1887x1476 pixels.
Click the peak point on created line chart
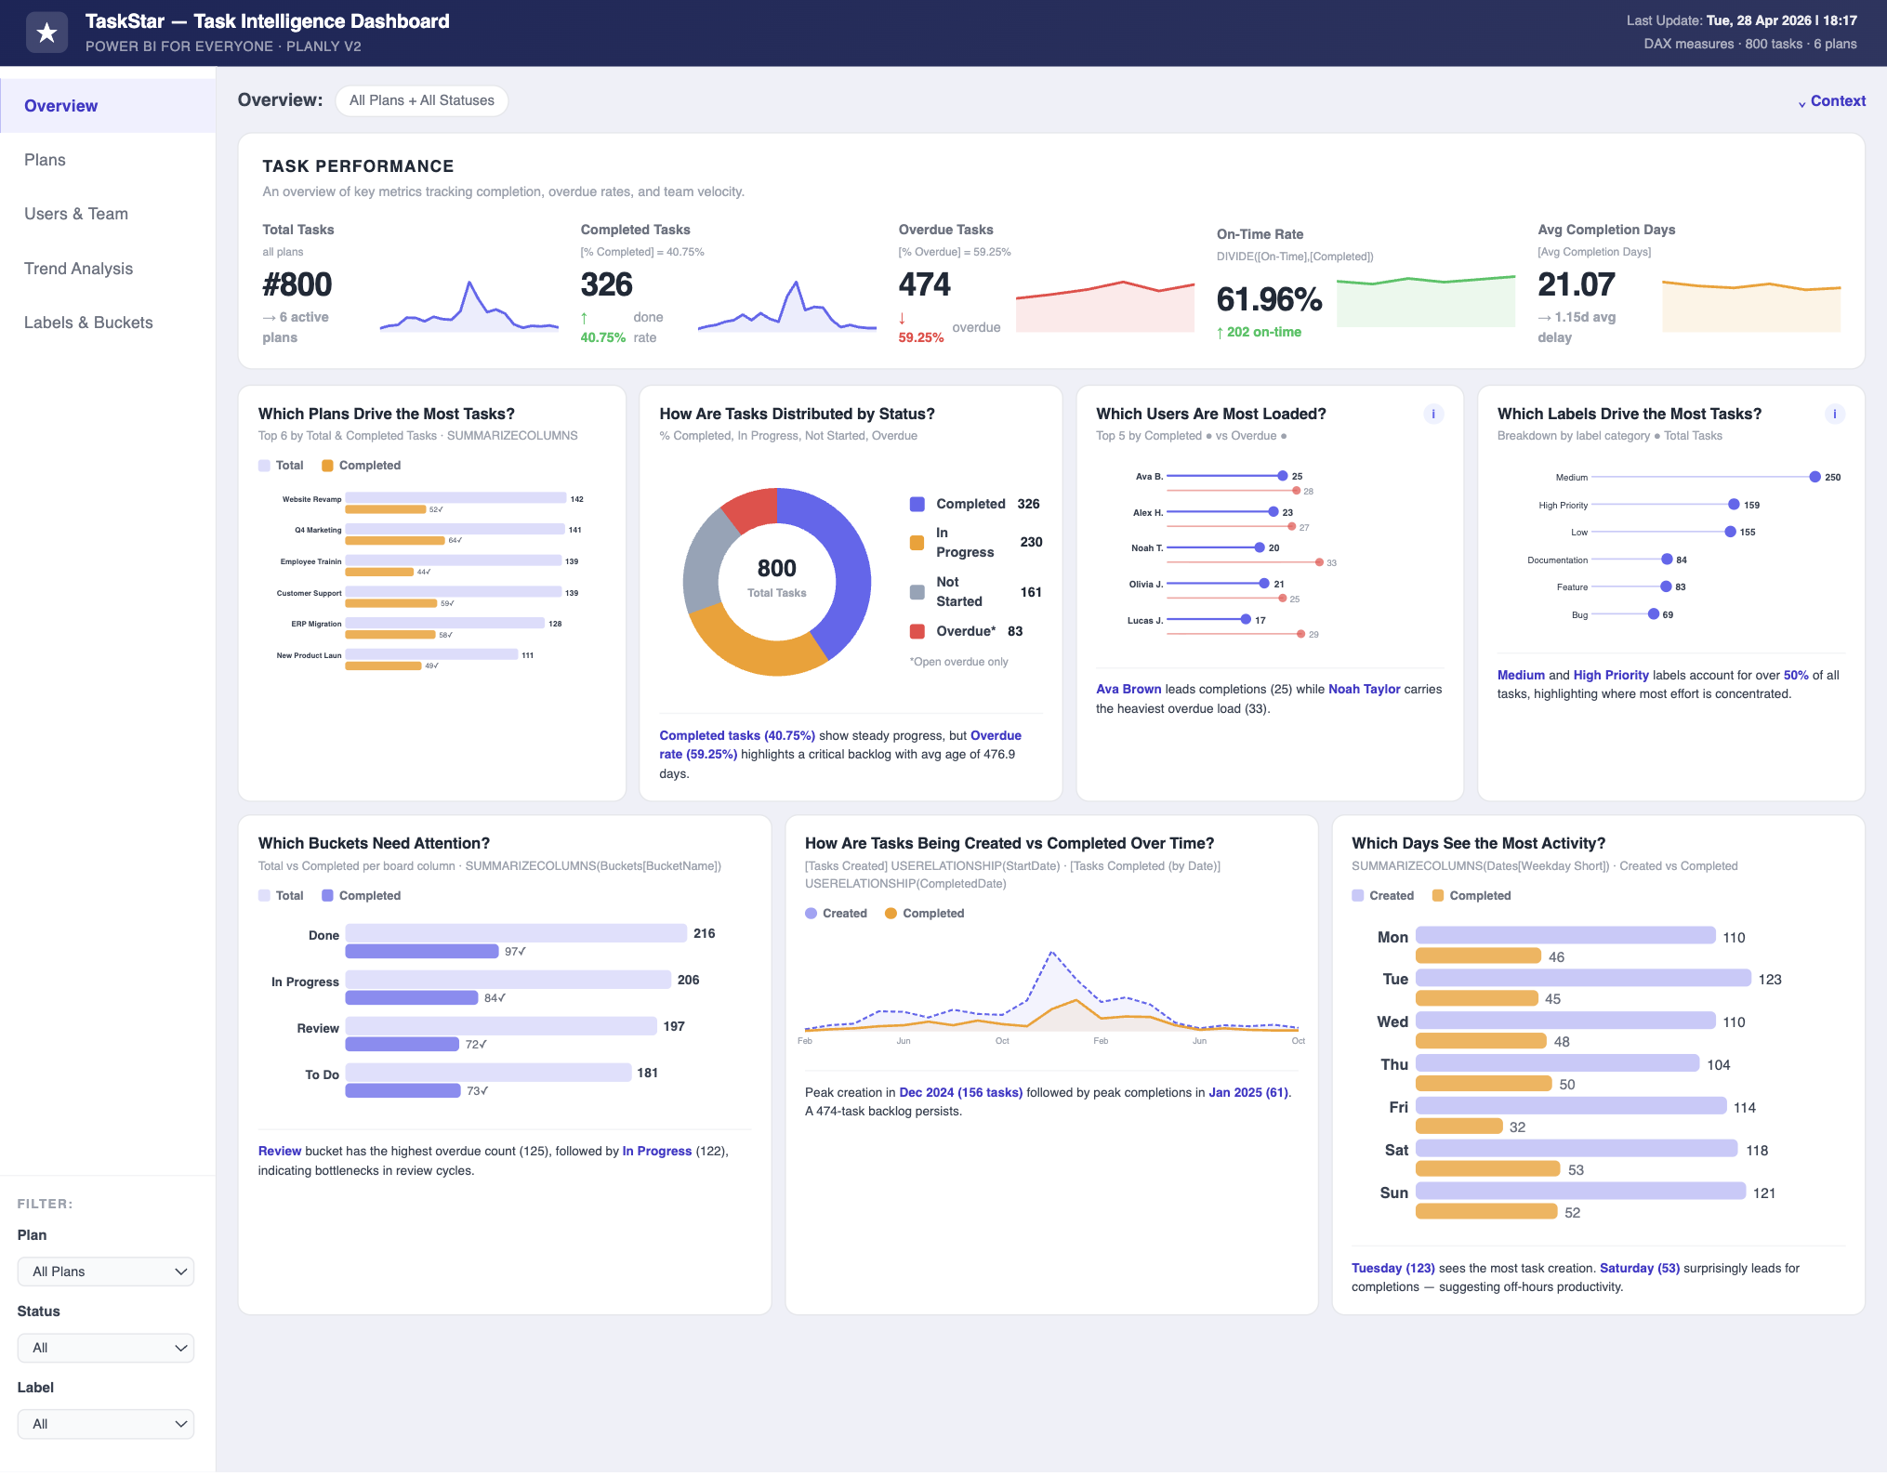pyautogui.click(x=1051, y=952)
